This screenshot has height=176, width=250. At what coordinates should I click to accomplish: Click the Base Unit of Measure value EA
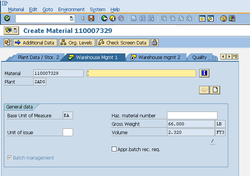point(68,115)
